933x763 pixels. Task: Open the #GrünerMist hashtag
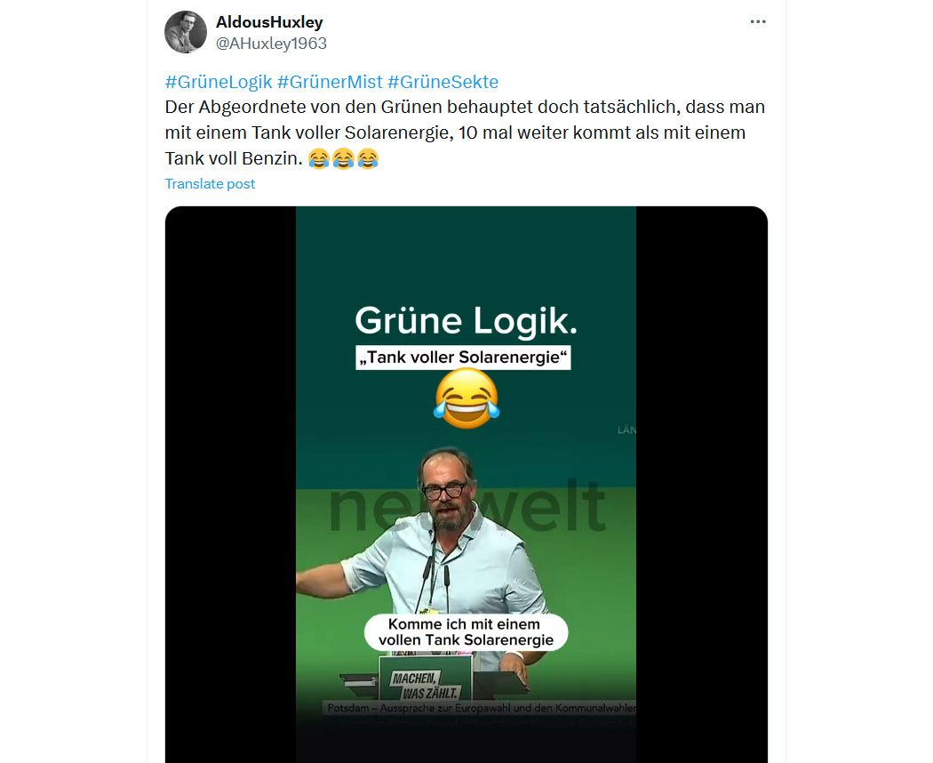330,82
